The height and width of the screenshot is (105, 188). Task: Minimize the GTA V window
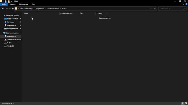pyautogui.click(x=175, y=1)
